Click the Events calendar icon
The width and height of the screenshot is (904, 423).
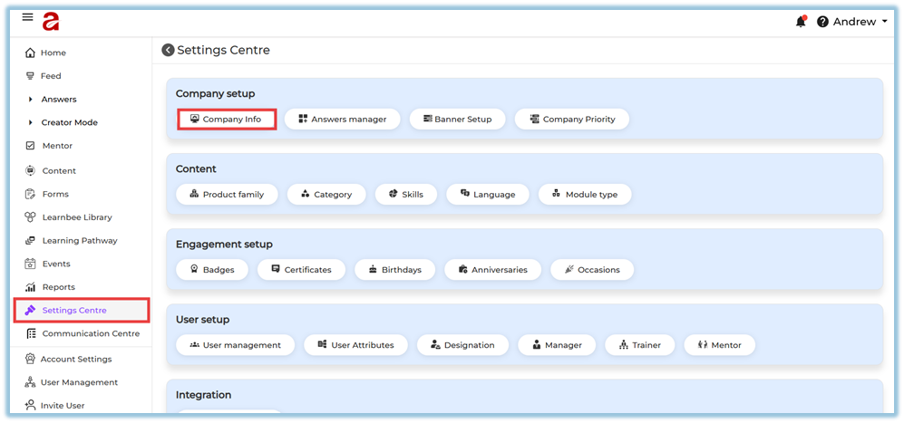31,264
